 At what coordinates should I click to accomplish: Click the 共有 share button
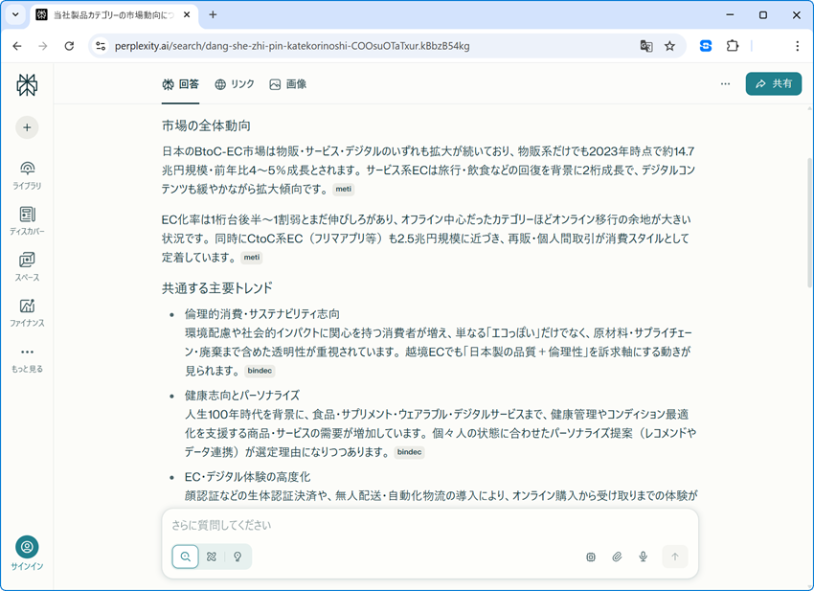click(x=773, y=83)
